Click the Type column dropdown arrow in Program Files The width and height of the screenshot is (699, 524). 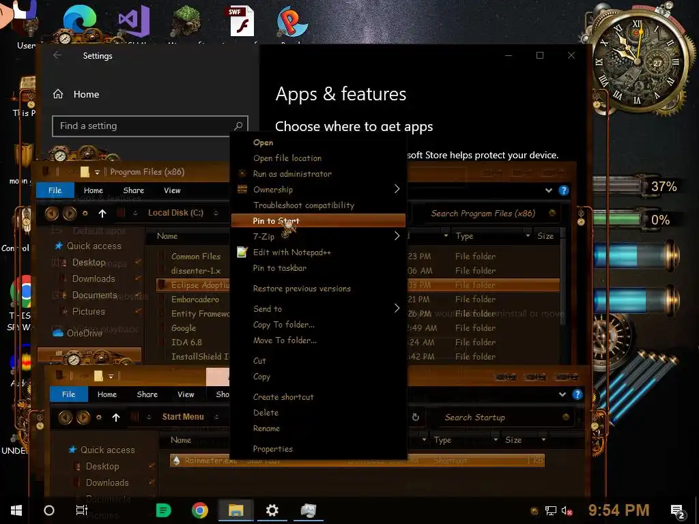(528, 235)
